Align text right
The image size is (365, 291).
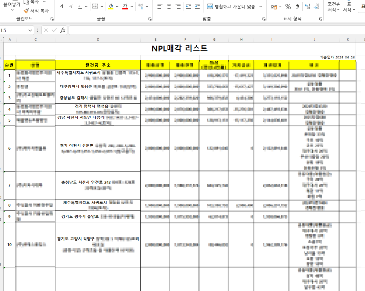178,6
